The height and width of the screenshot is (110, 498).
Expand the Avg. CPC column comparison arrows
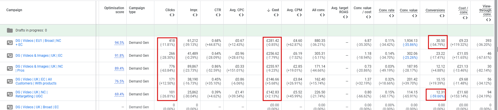241,15
